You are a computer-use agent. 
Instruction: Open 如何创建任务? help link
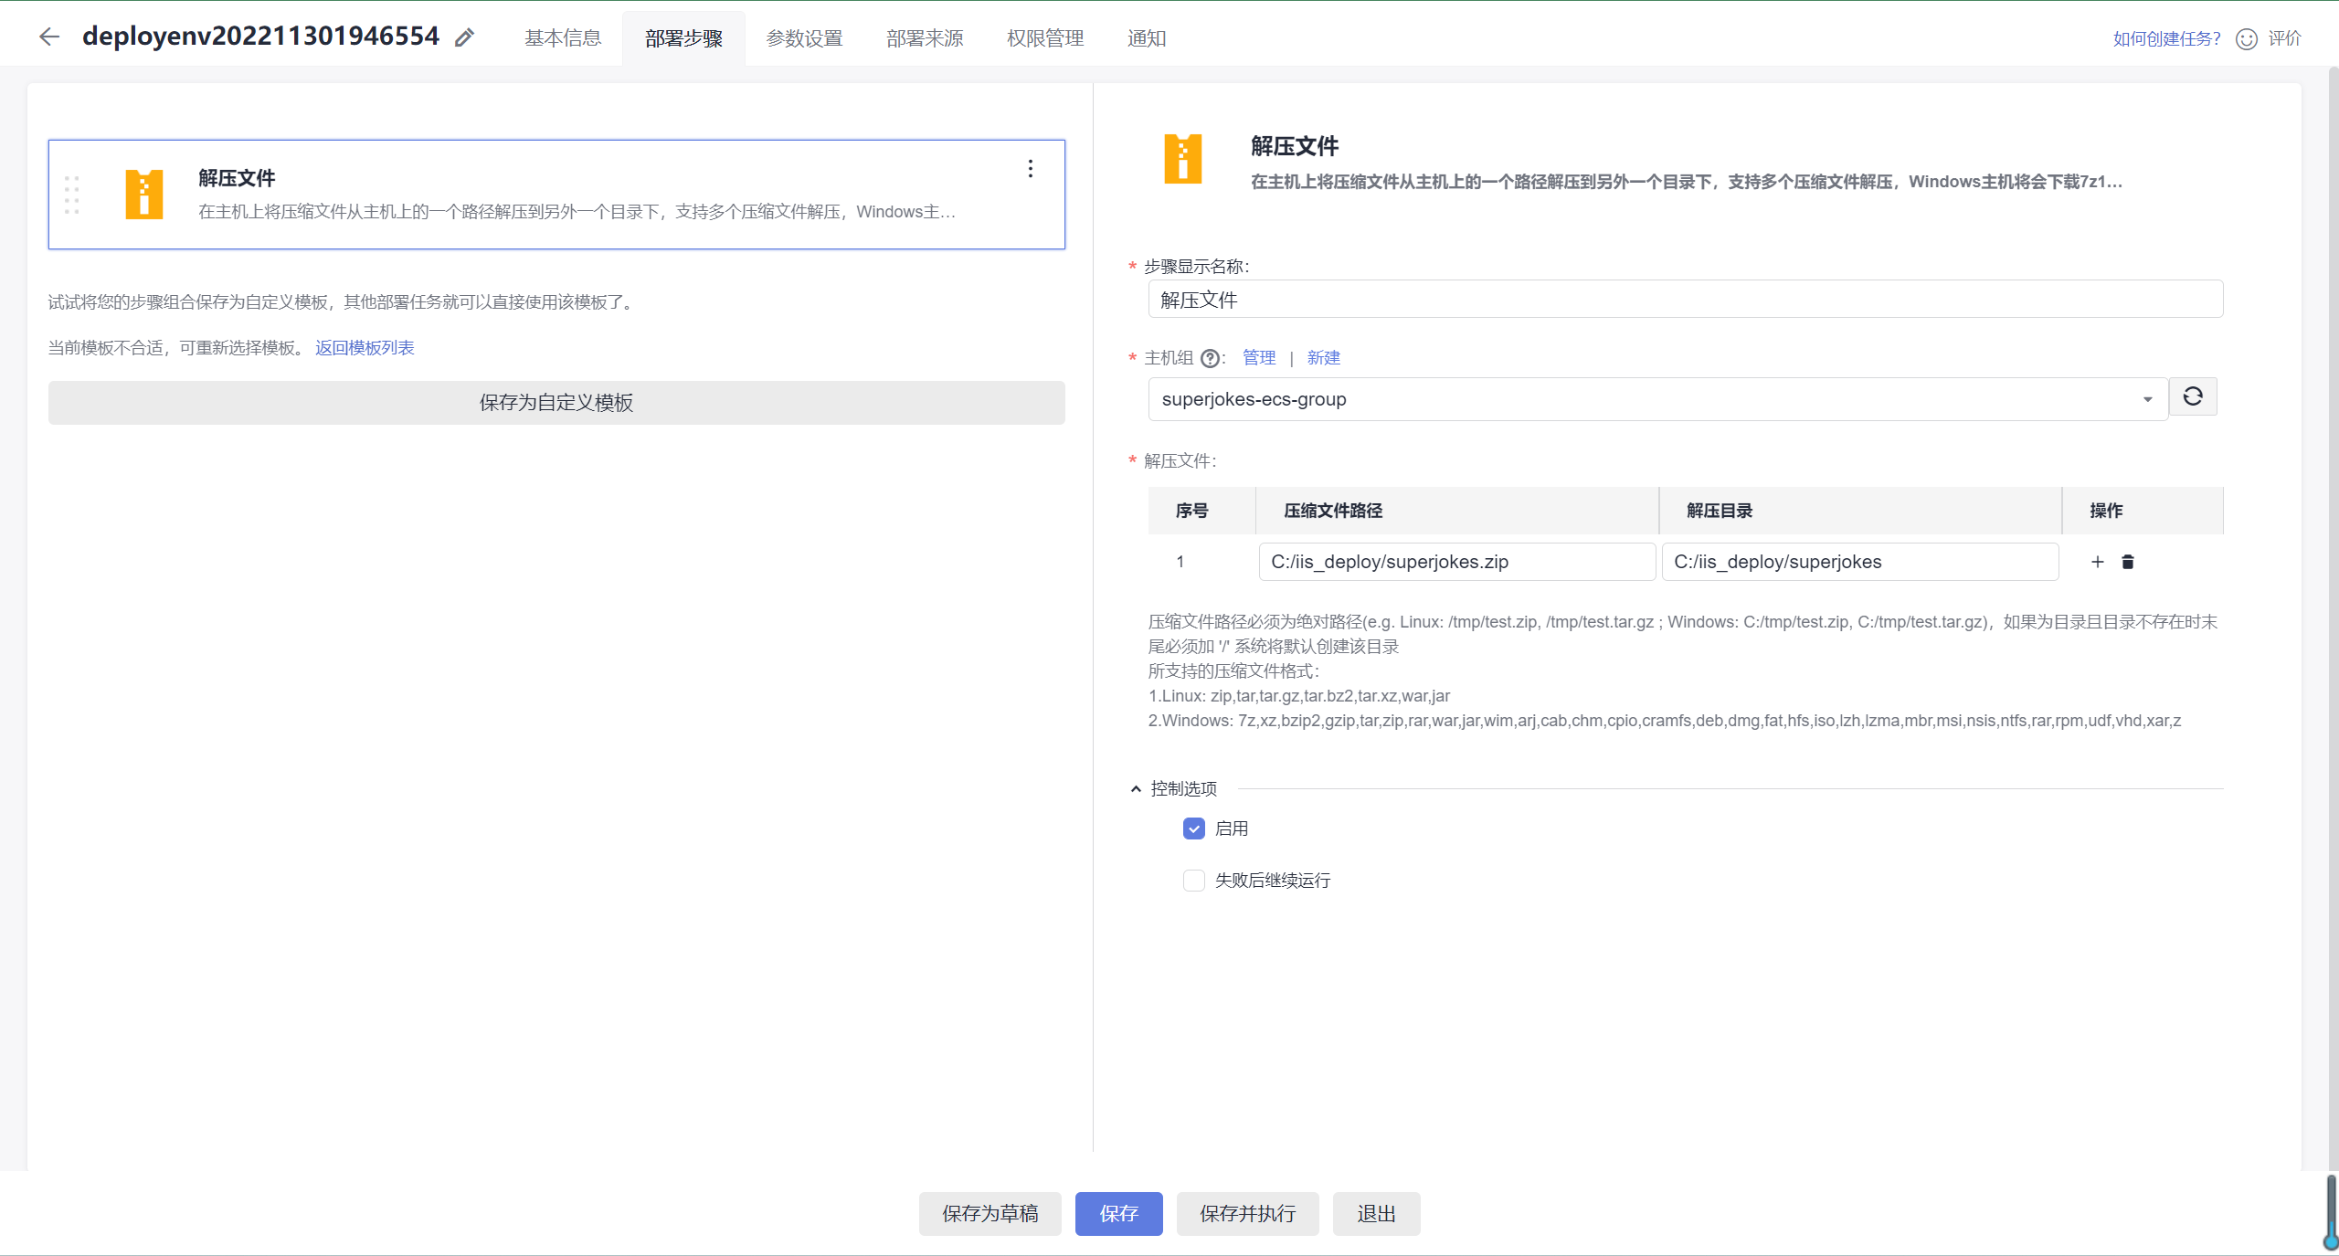tap(2166, 38)
